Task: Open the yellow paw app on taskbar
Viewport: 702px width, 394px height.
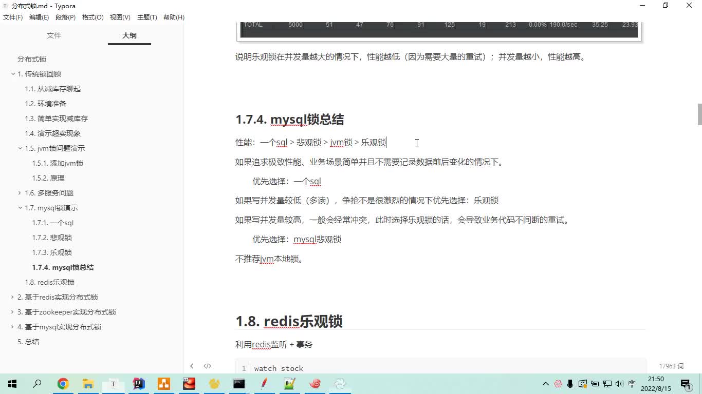Action: coord(214,384)
